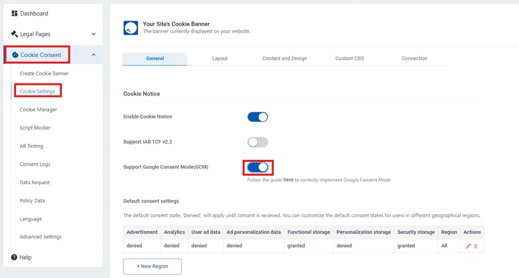Image resolution: width=519 pixels, height=278 pixels.
Task: Open the Custom CSS tab
Action: [349, 59]
